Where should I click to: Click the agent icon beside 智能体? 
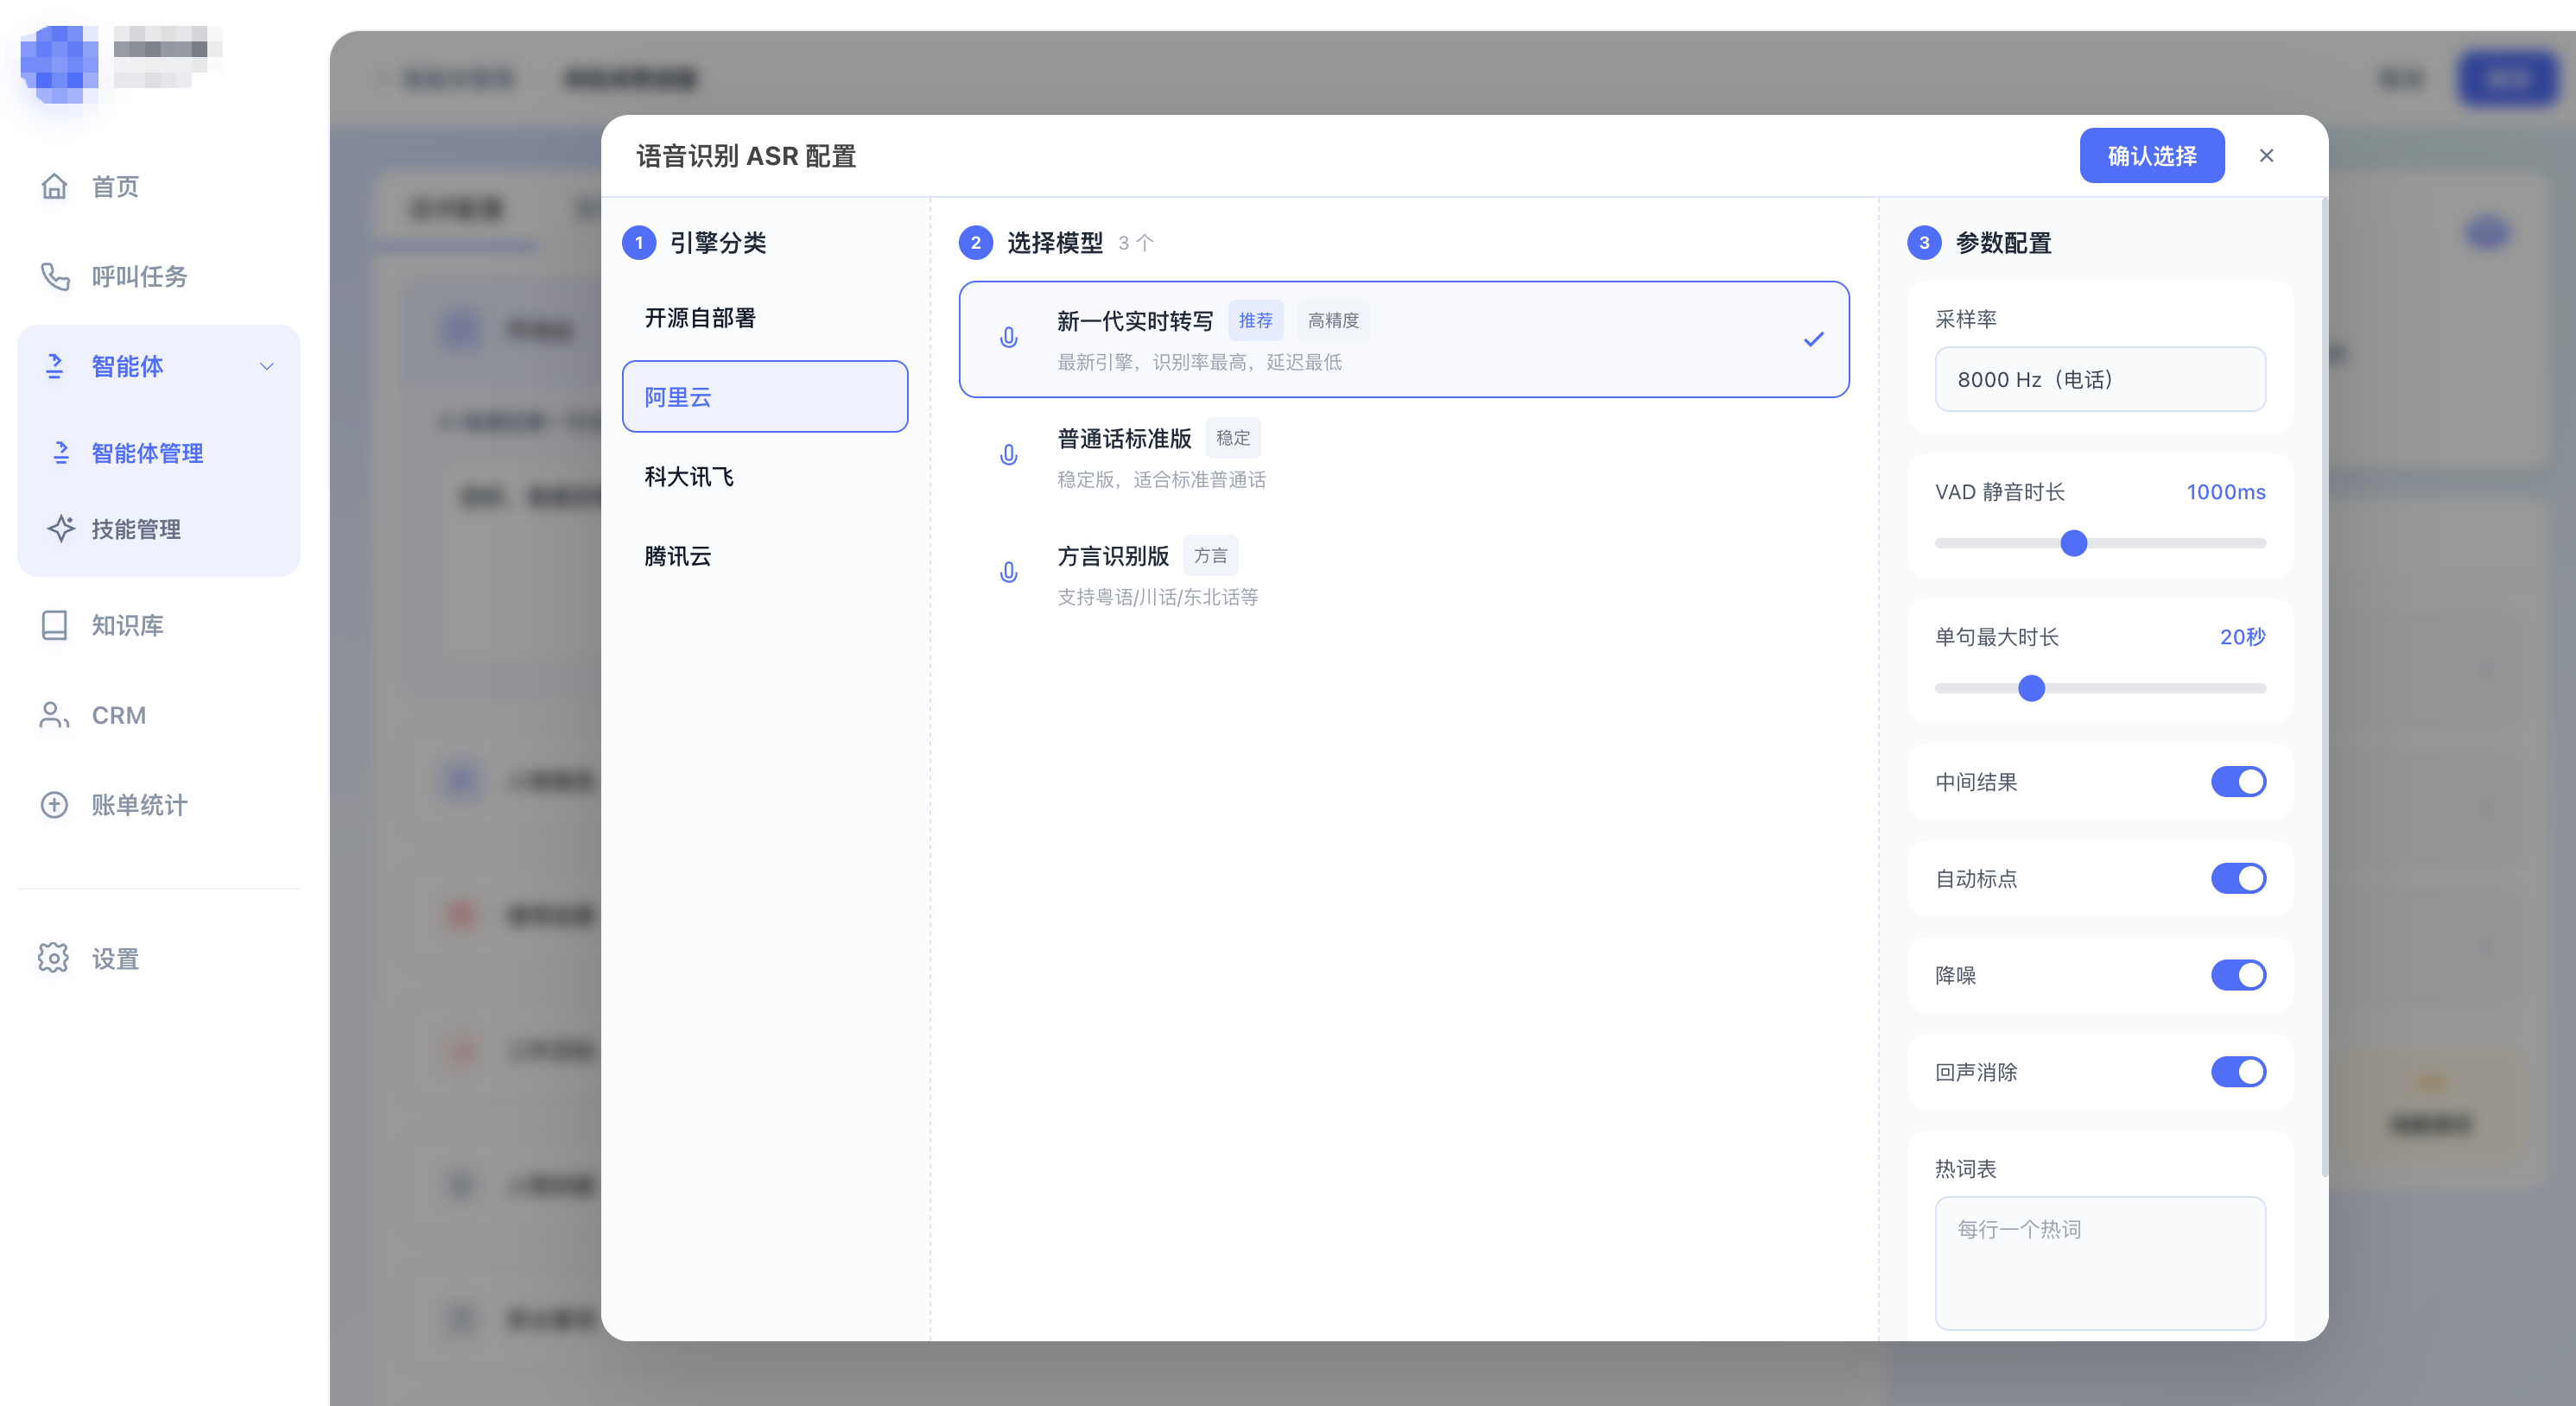coord(54,366)
